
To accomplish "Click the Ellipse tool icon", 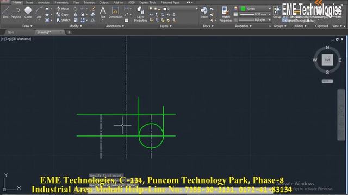I will point(47,15).
